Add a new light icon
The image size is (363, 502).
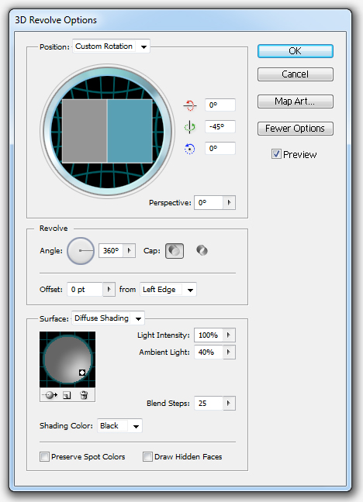[x=67, y=395]
